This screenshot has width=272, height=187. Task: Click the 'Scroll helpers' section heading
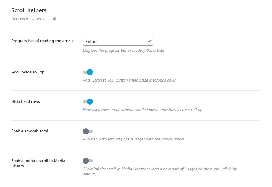pyautogui.click(x=29, y=10)
